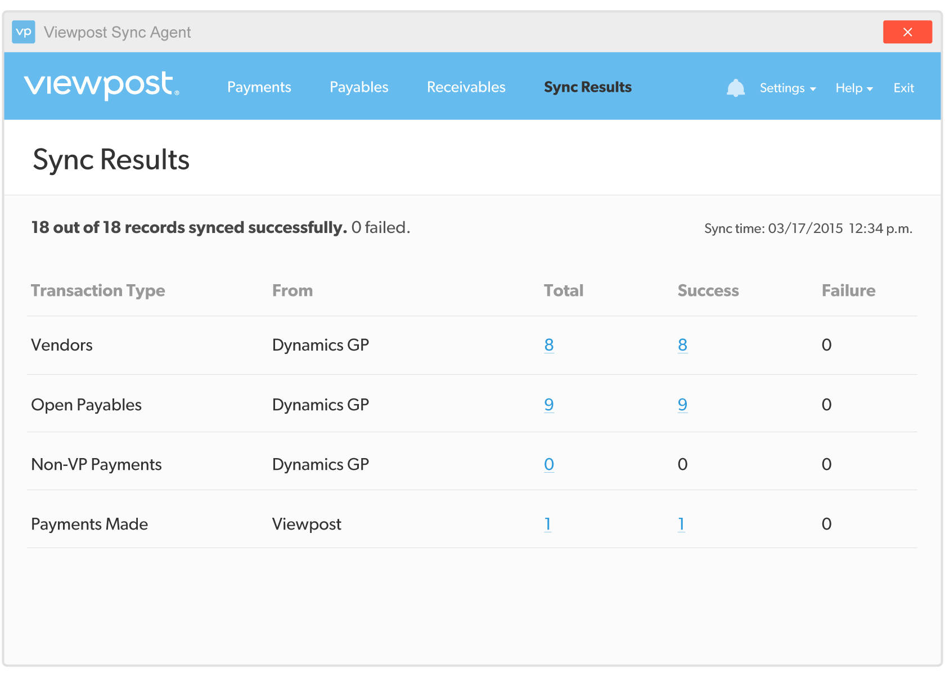Viewport: 945px width, 677px height.
Task: Click the notification bell icon
Action: click(x=735, y=88)
